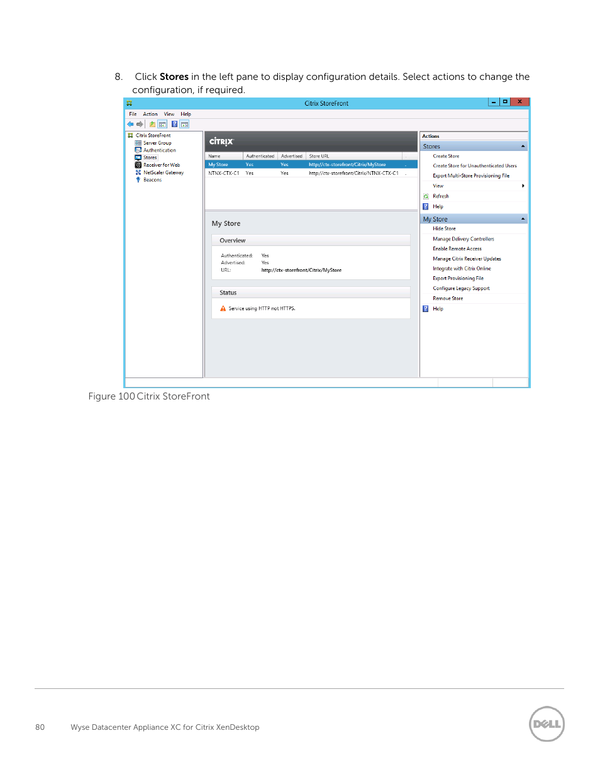Click the Citrix StoreFront root node icon
Viewport: 600px width, 777px height.
pos(130,135)
